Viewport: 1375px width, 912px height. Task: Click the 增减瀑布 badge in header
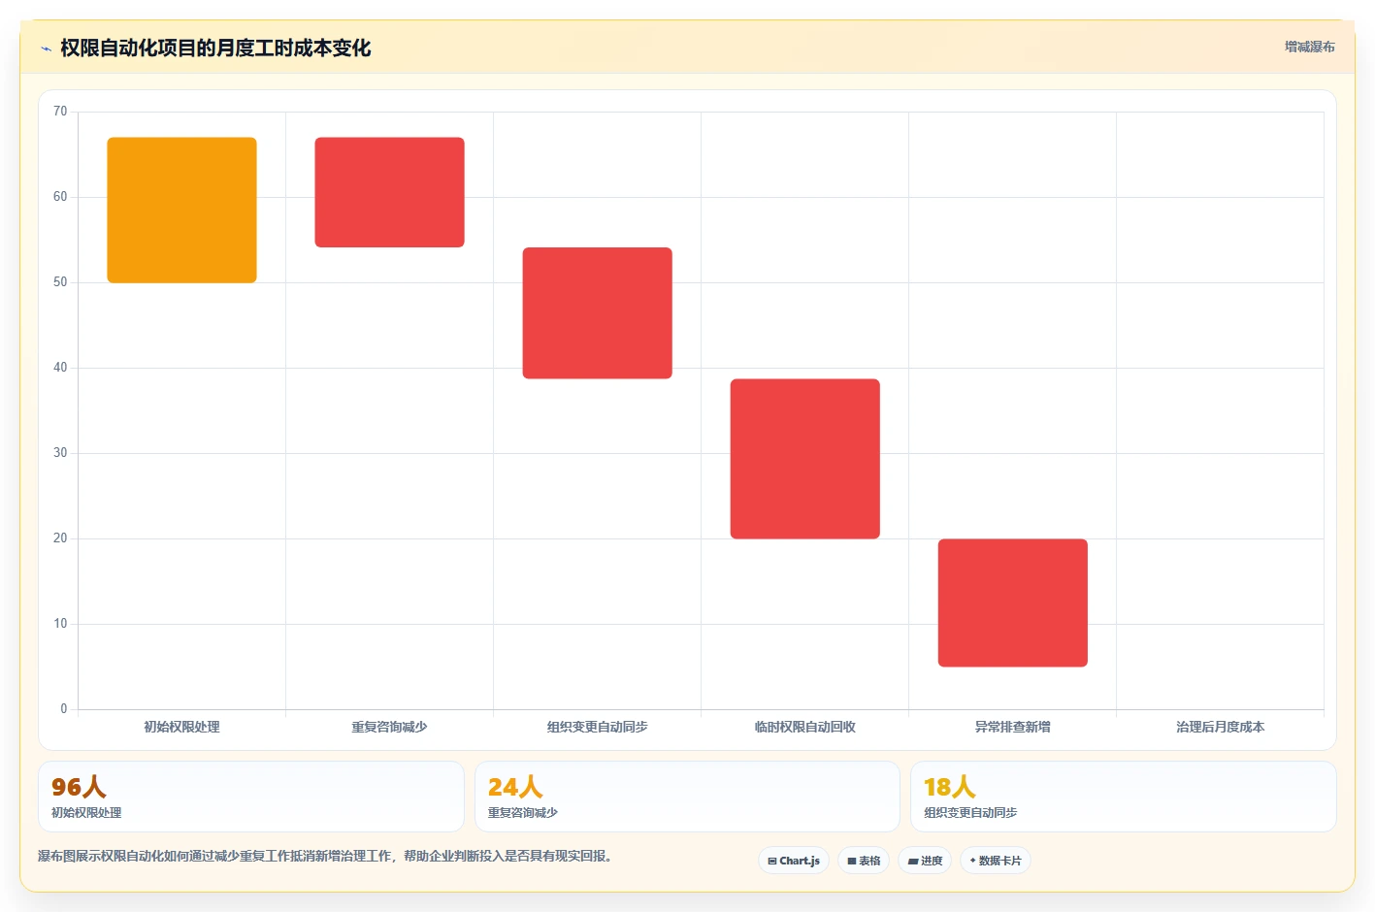[1309, 47]
